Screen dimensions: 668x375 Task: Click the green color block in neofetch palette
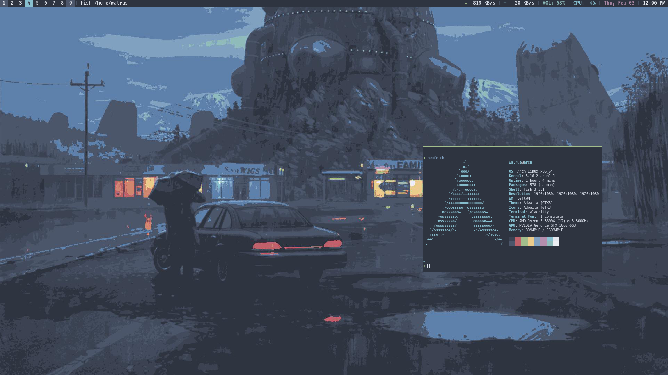pos(525,241)
